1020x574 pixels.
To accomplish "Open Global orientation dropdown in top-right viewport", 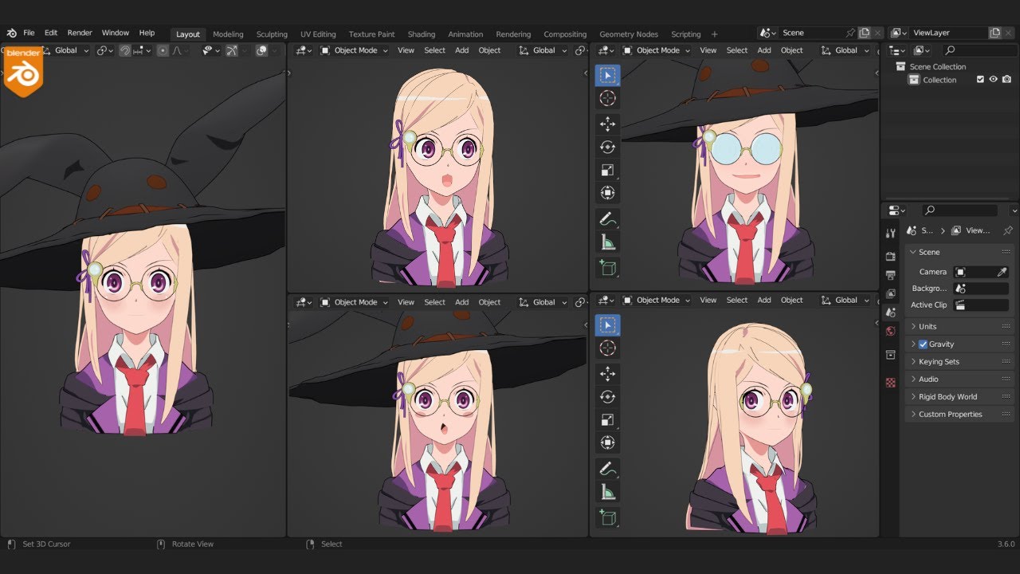I will [846, 50].
